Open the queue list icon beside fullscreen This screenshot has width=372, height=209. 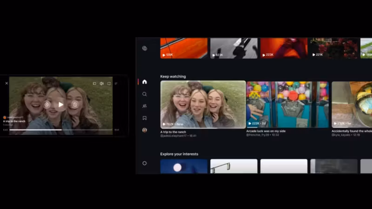click(x=116, y=84)
